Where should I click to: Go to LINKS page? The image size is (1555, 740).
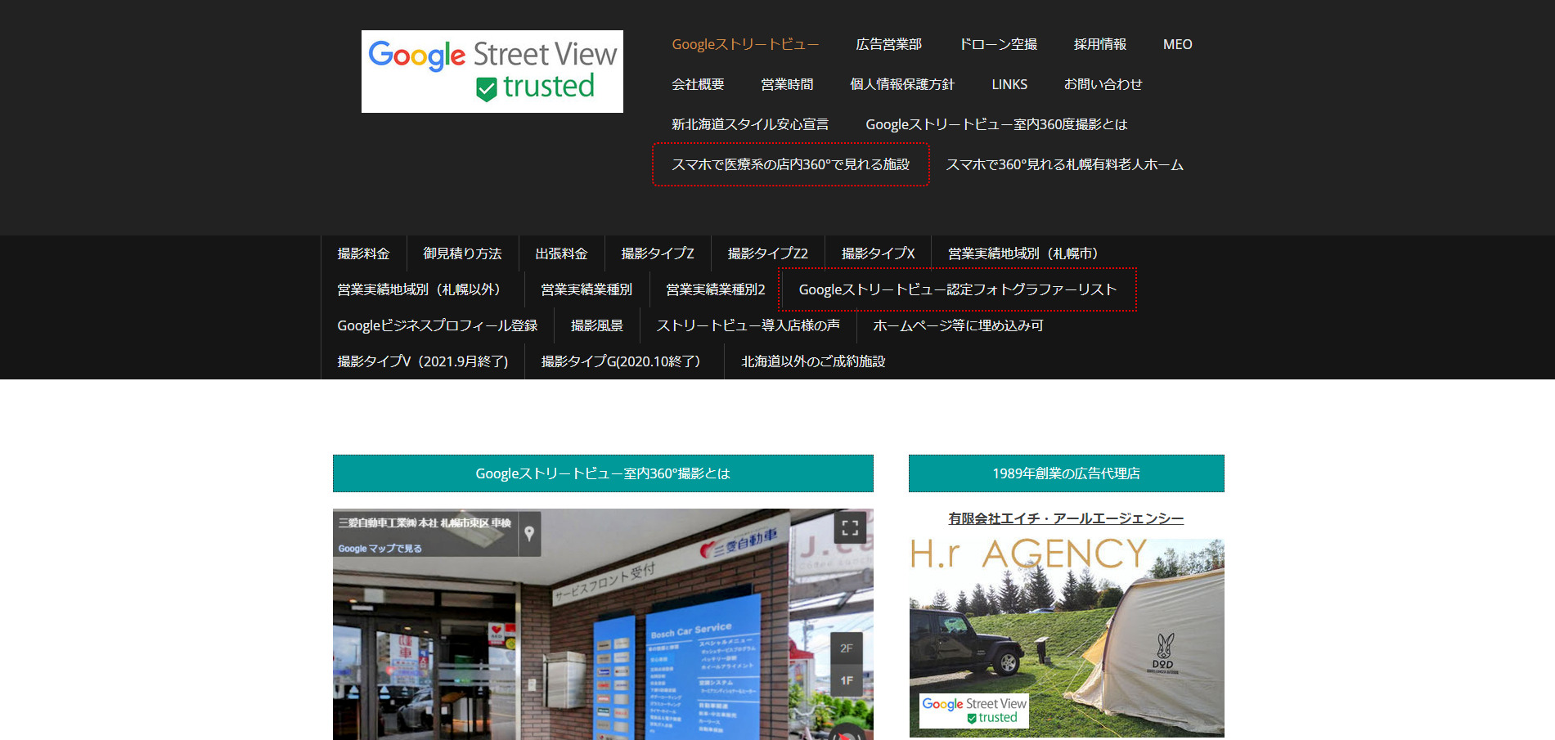pos(1009,84)
